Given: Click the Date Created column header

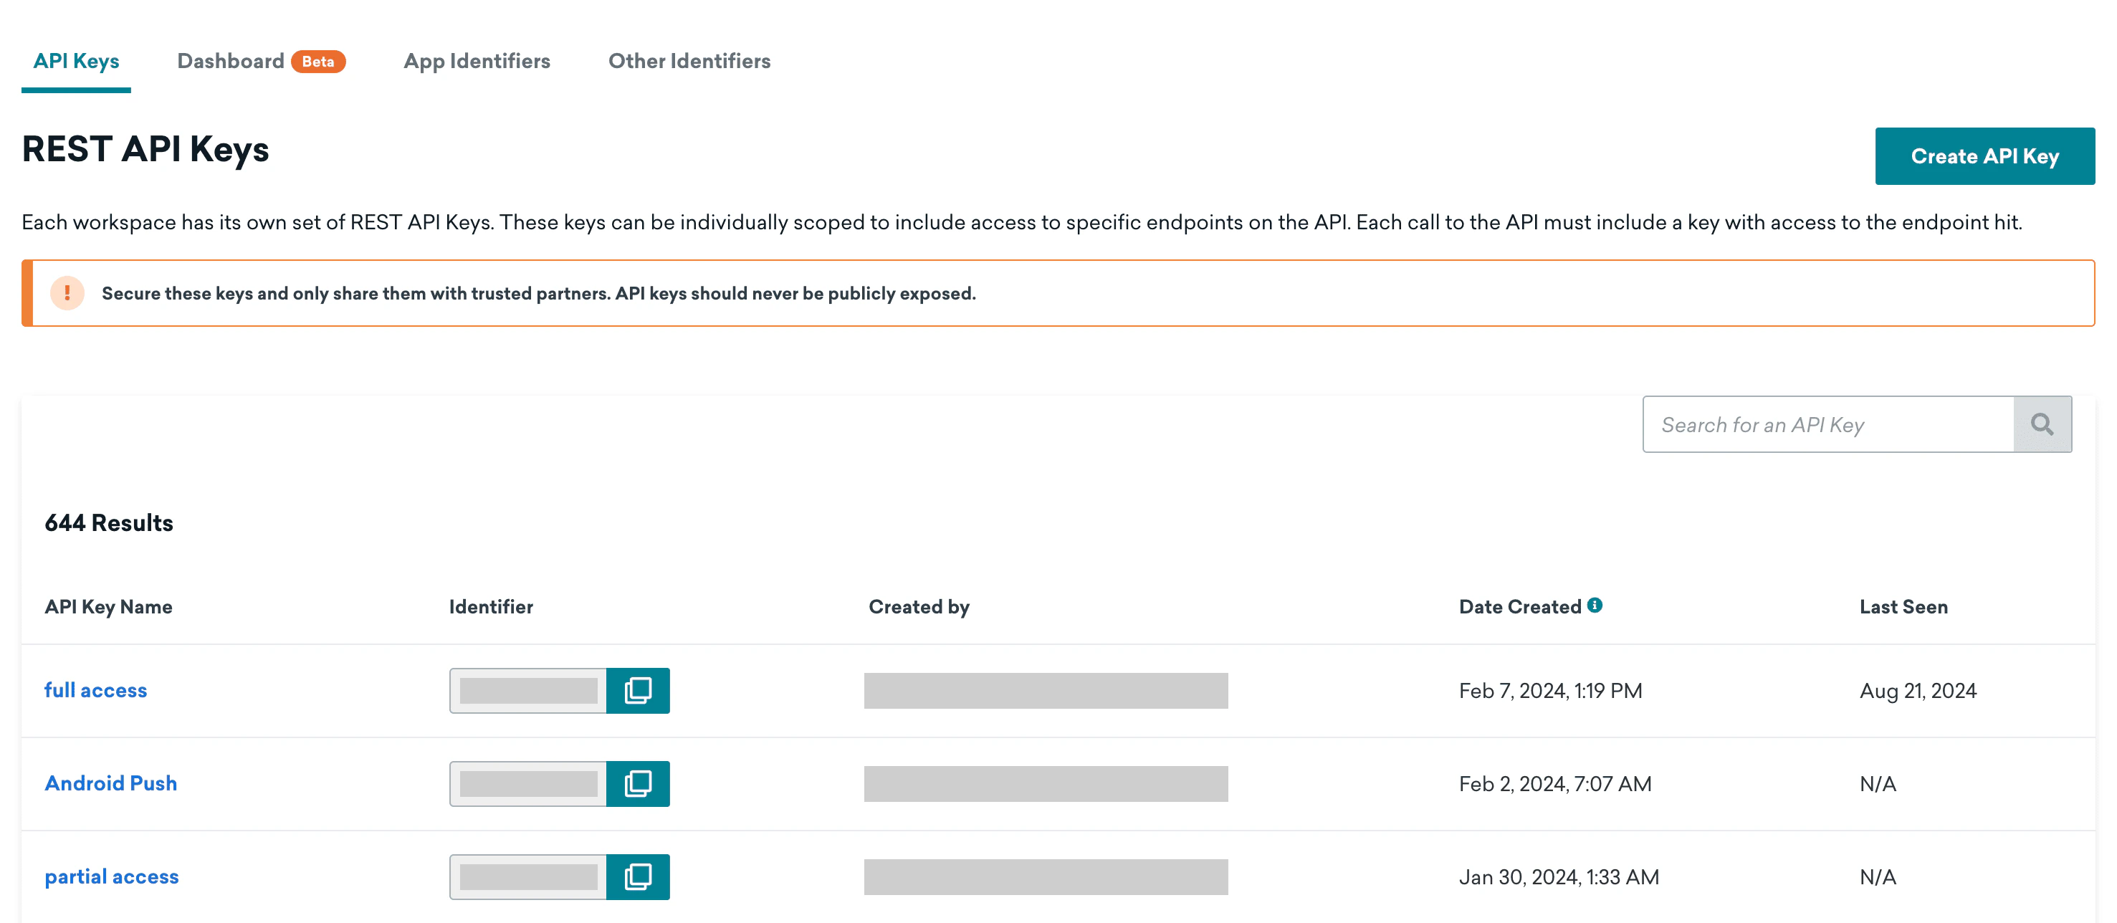Looking at the screenshot, I should click(x=1519, y=606).
